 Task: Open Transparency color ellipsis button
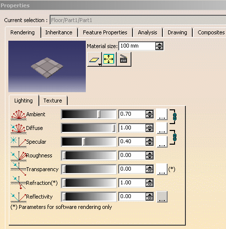click(162, 169)
